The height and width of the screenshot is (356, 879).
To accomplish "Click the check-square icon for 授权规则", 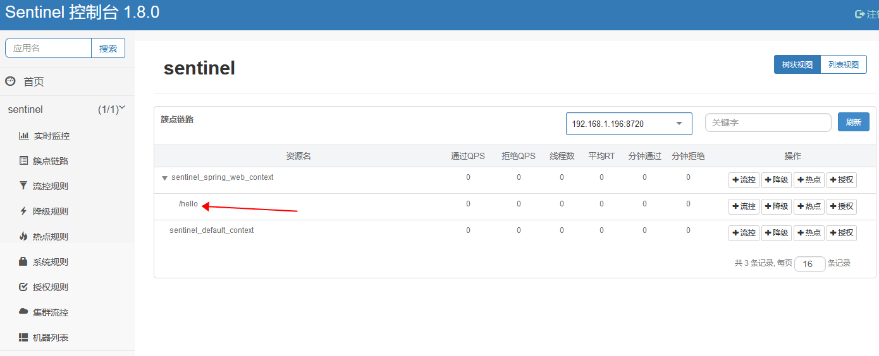I will pos(23,287).
